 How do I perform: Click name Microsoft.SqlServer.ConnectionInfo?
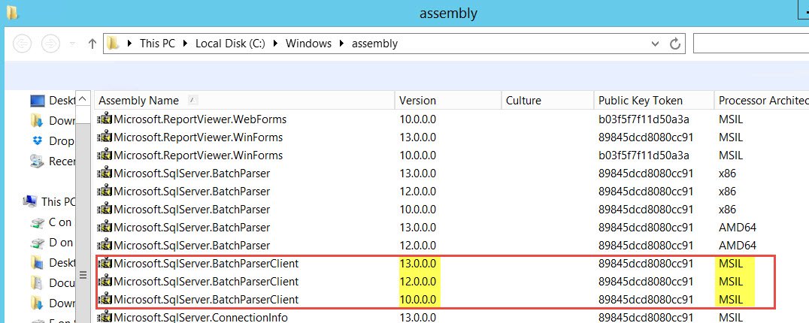[201, 317]
